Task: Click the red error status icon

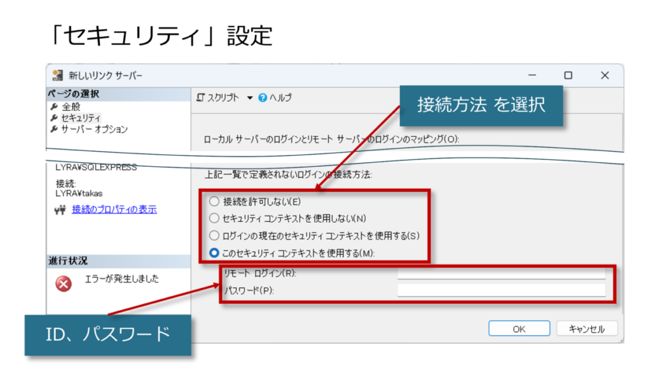Action: click(64, 284)
